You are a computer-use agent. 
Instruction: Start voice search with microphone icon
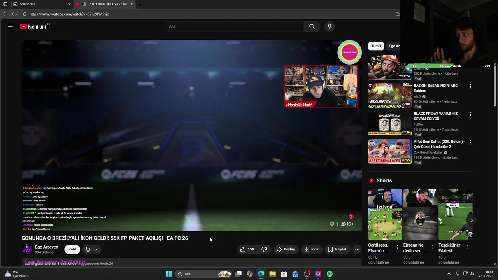click(x=330, y=26)
